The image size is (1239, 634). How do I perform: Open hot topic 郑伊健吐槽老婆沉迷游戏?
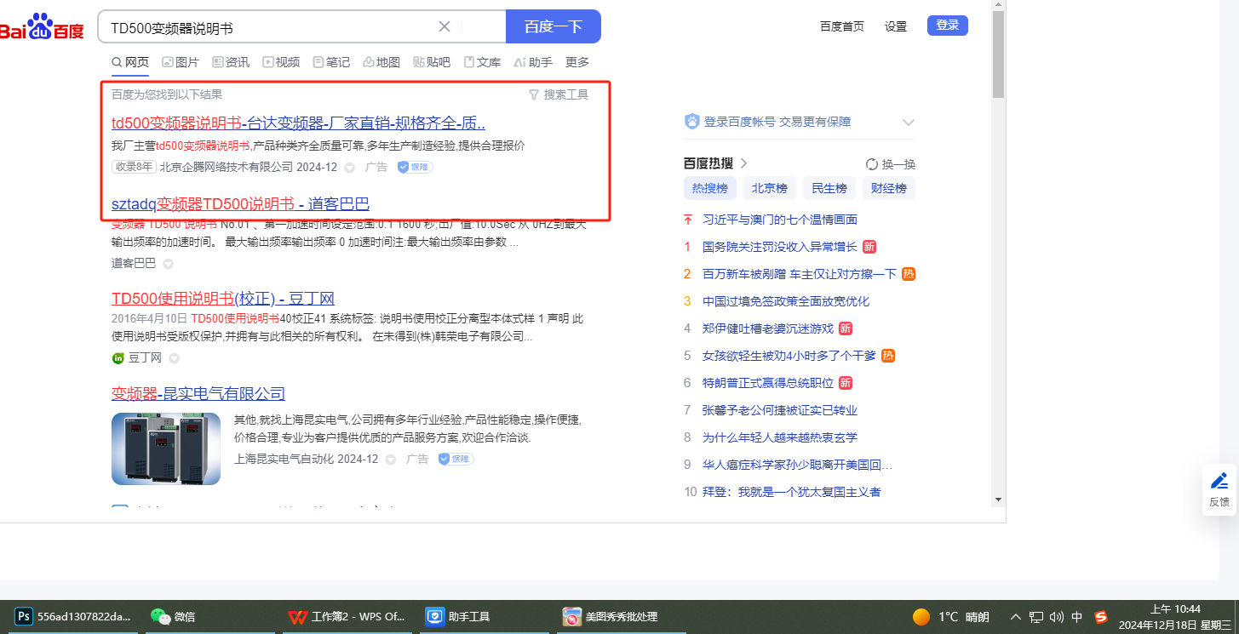tap(768, 328)
